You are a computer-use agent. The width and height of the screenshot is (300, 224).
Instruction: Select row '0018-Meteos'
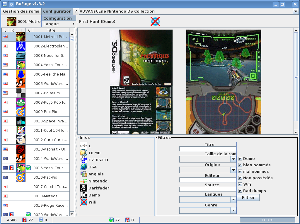coord(35,196)
